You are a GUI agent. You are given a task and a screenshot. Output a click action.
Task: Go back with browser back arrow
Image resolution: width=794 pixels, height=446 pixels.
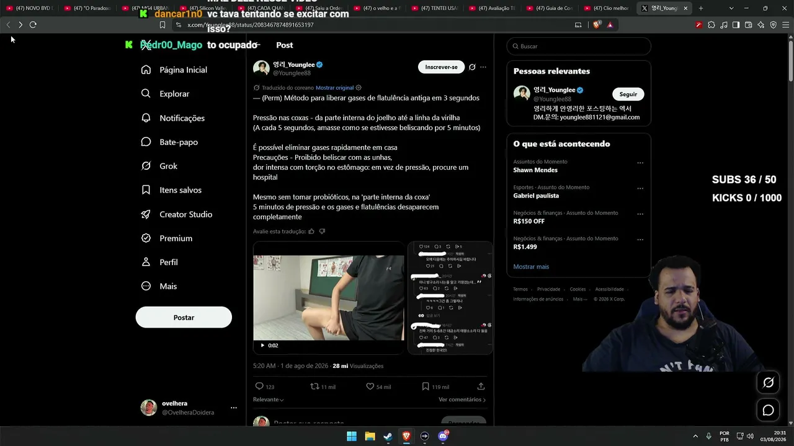[8, 25]
